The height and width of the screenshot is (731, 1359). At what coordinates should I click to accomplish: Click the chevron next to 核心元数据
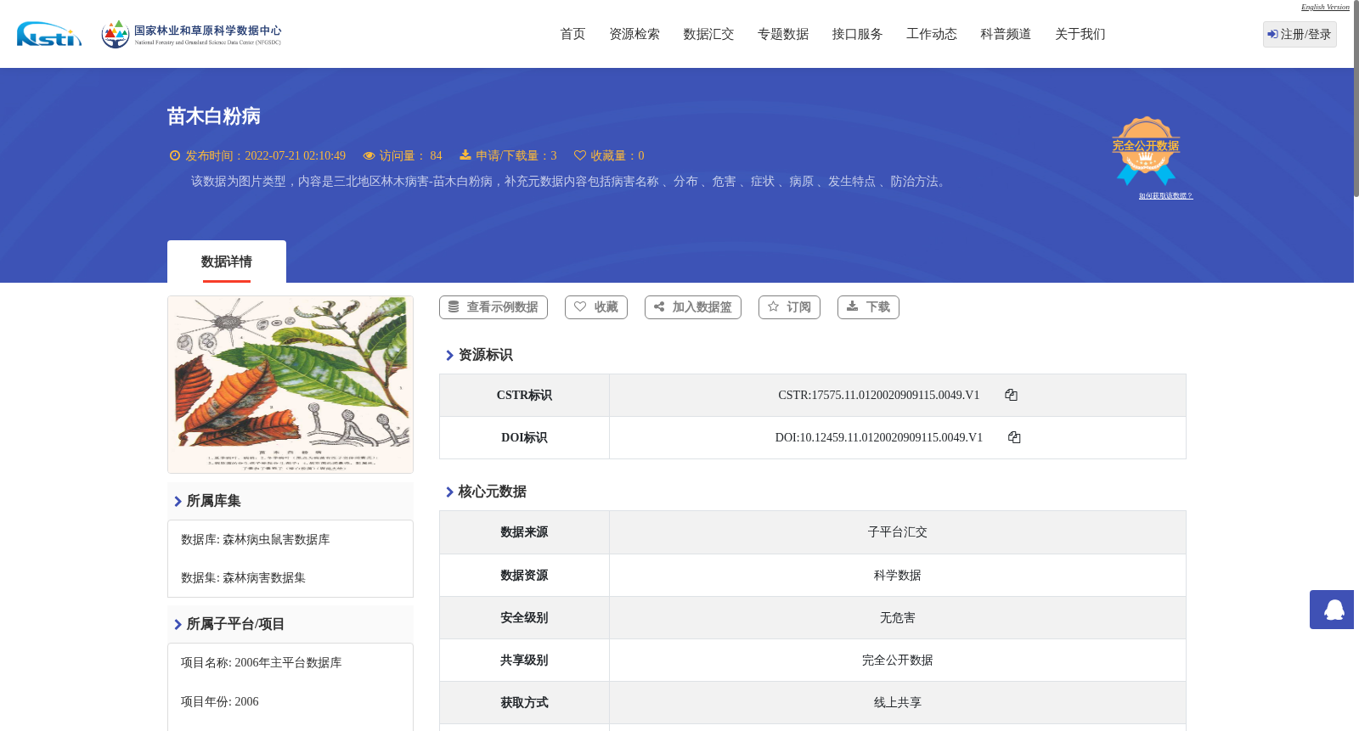(x=449, y=492)
